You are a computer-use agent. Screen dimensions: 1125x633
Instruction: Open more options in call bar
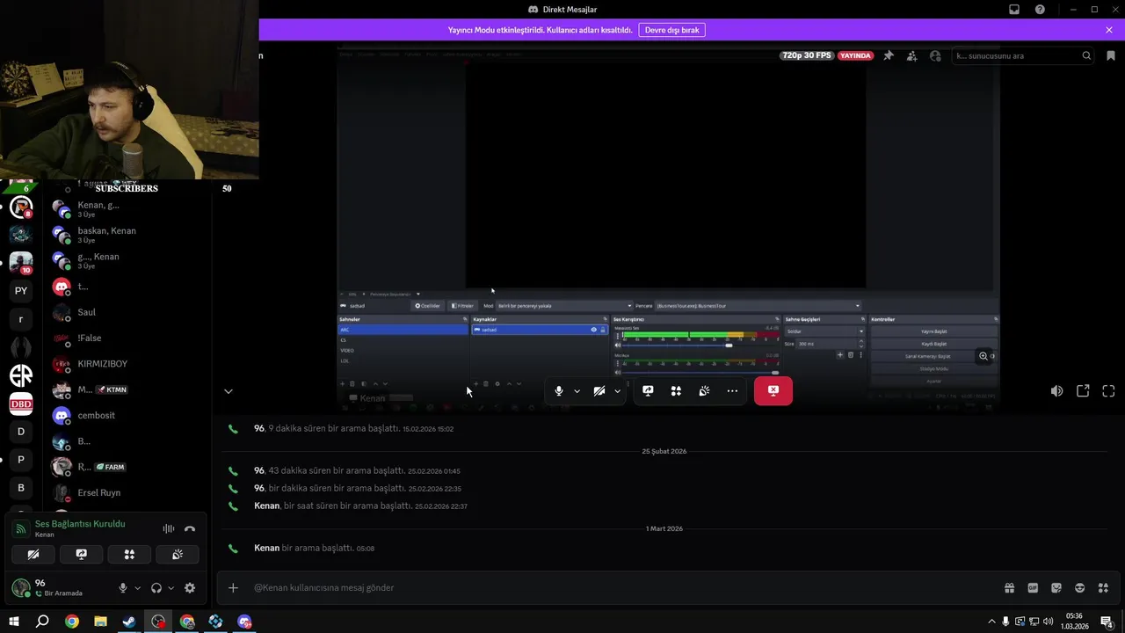[732, 391]
